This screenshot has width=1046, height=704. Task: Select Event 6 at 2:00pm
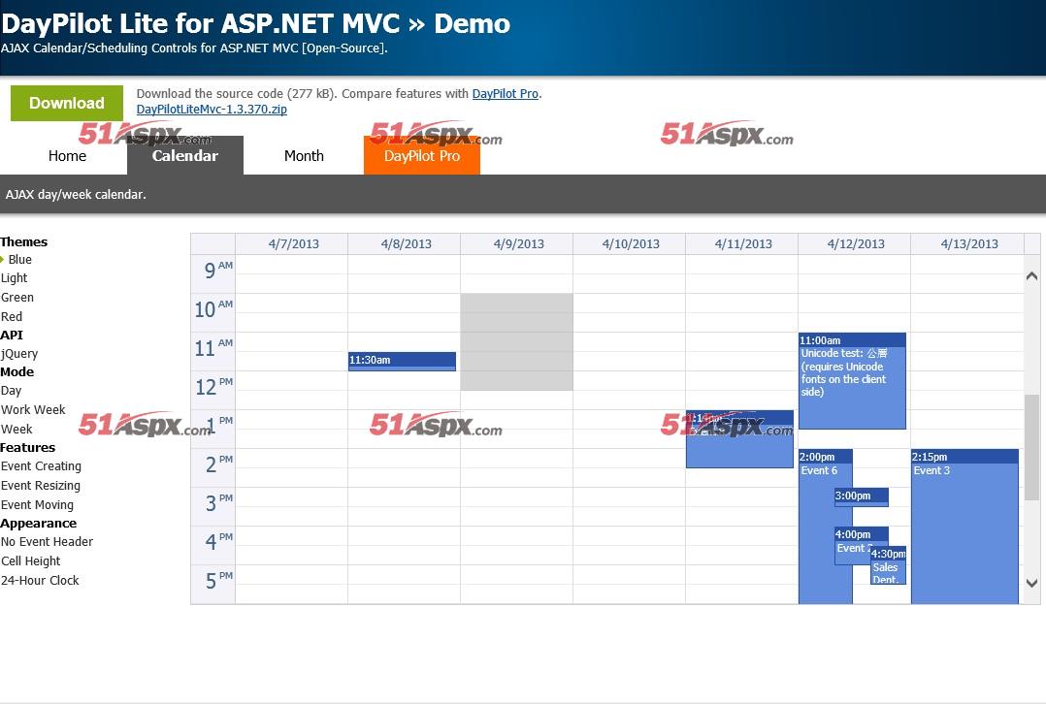[x=825, y=527]
